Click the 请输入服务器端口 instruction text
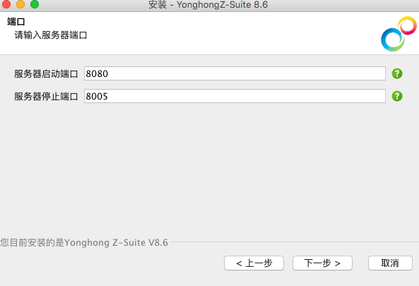 pyautogui.click(x=51, y=35)
